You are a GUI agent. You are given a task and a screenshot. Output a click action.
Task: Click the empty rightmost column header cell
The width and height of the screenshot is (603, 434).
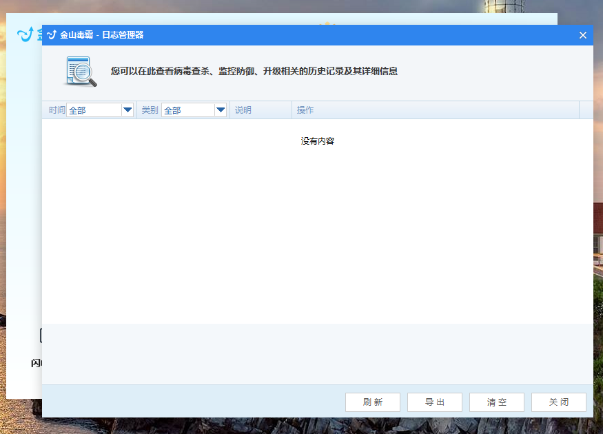tap(586, 110)
